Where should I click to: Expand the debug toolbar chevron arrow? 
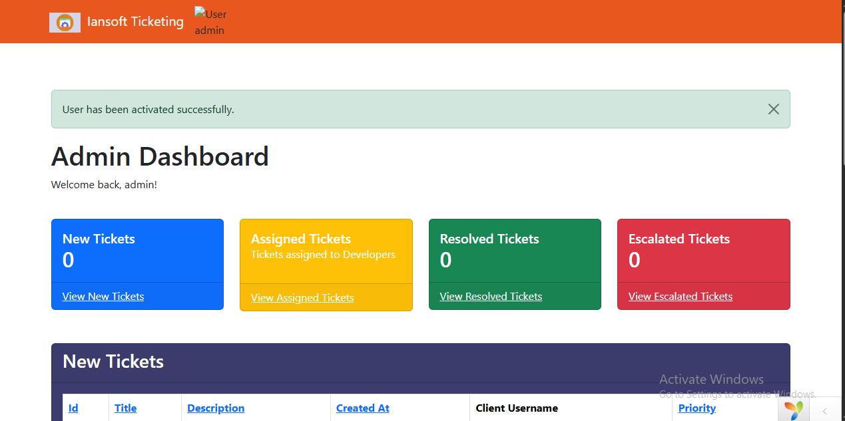tap(824, 411)
